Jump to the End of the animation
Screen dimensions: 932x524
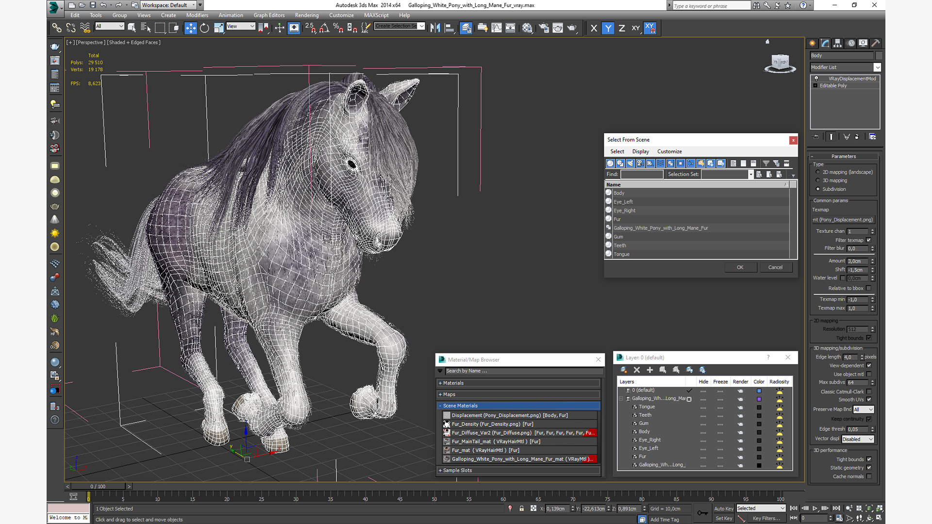tap(836, 508)
